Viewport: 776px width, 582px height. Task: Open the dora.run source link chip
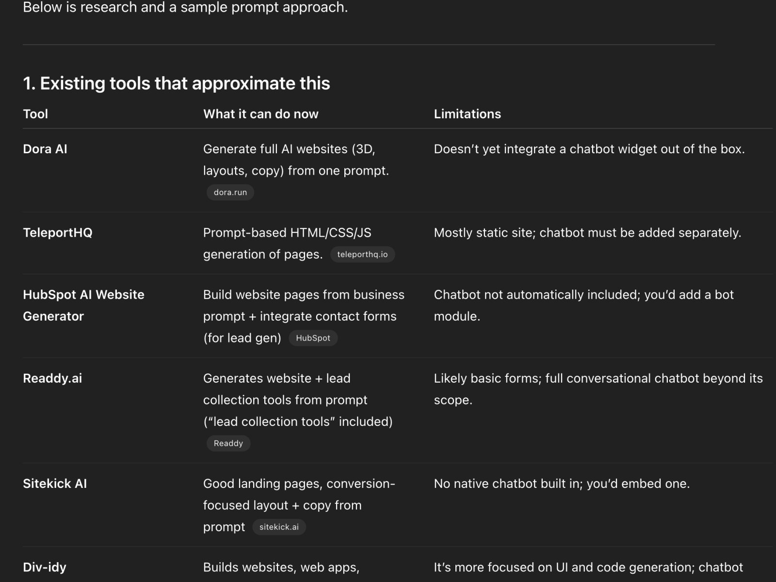click(230, 193)
